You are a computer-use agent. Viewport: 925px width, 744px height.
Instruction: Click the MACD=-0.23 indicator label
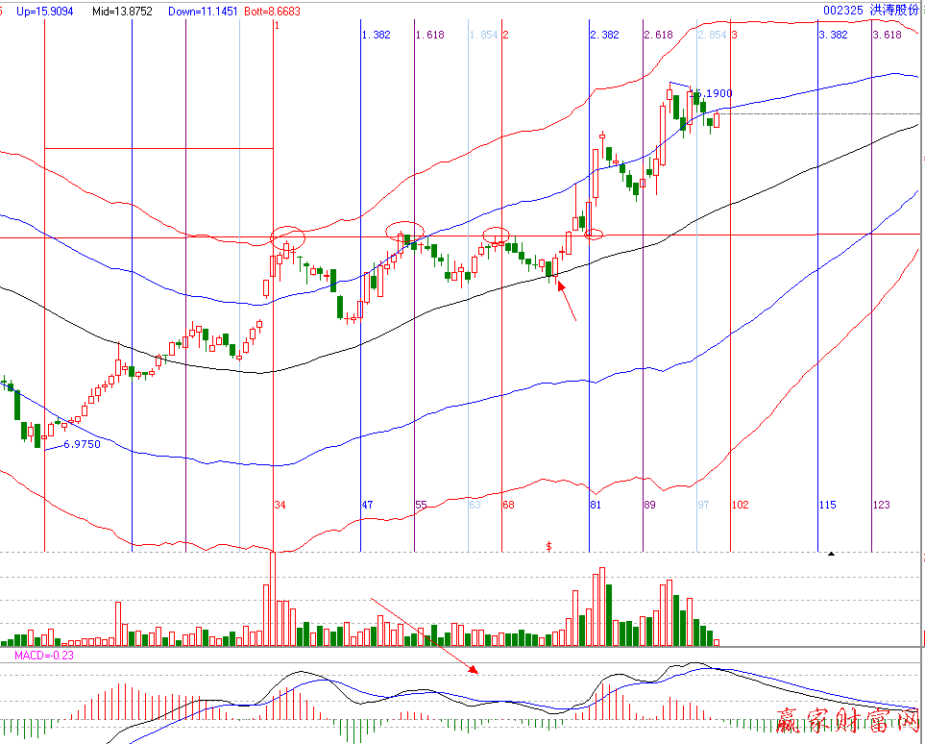click(x=43, y=655)
